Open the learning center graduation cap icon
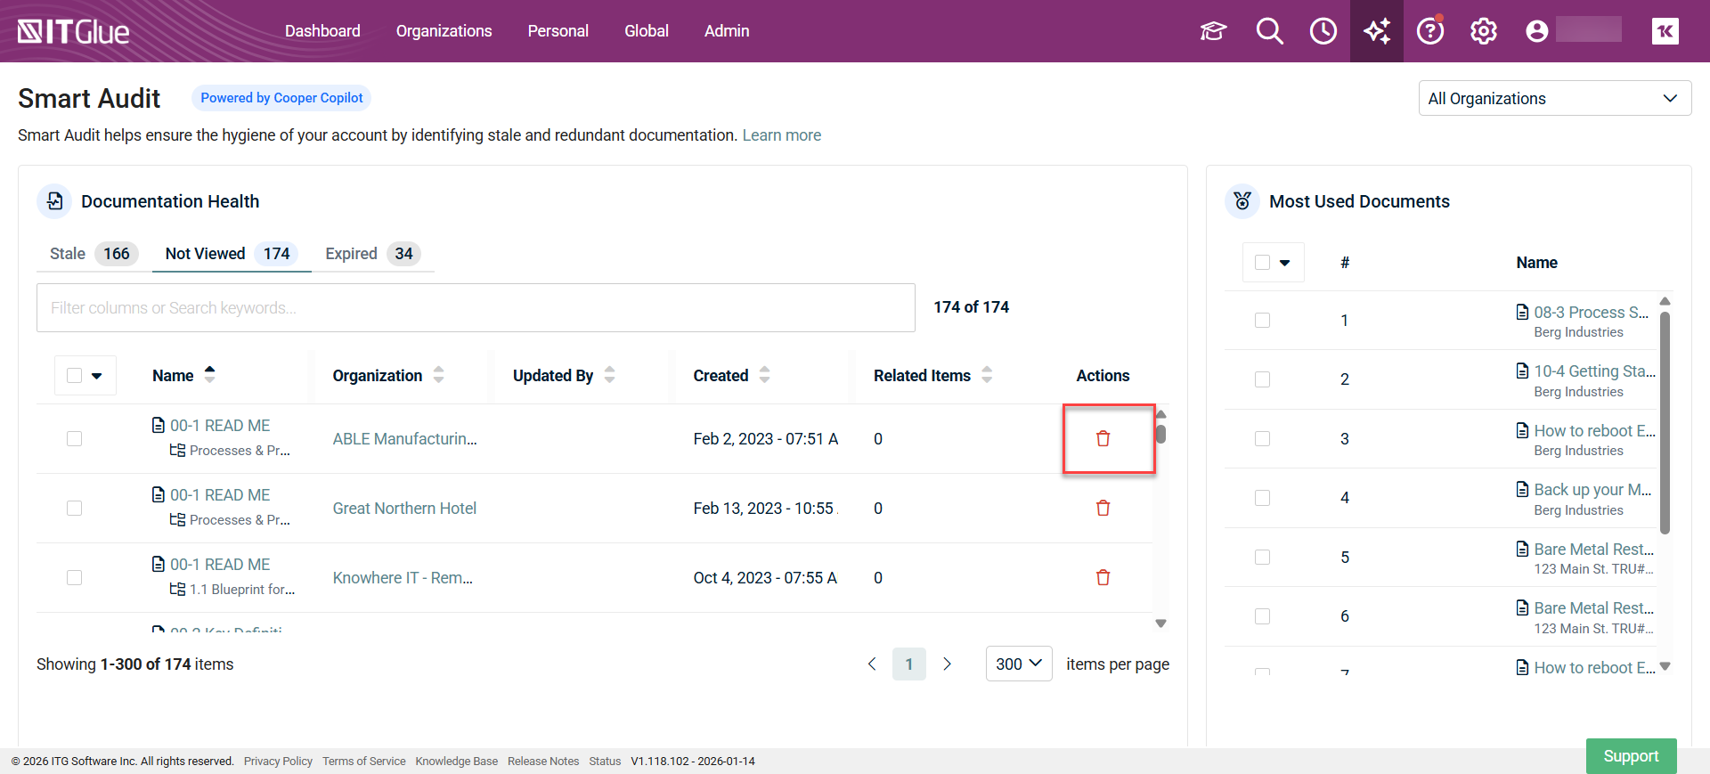 1213,31
